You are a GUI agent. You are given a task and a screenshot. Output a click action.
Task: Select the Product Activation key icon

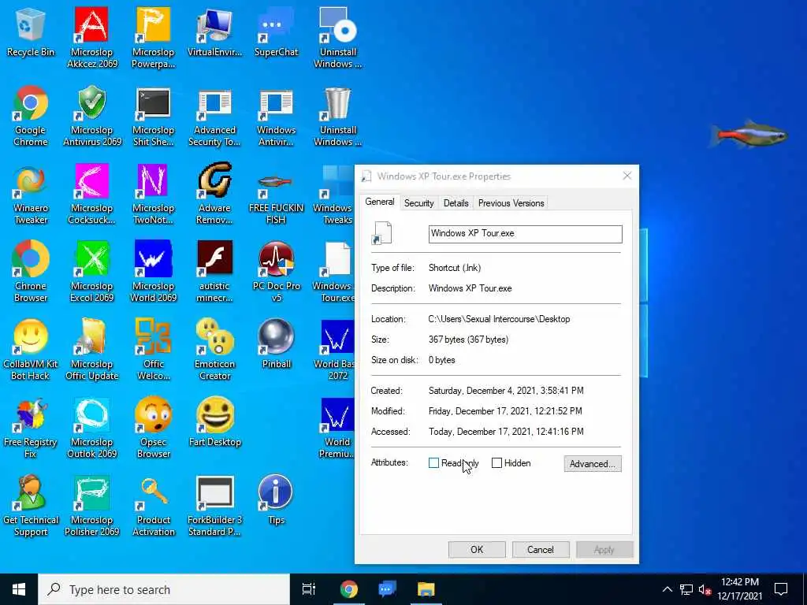tap(153, 507)
